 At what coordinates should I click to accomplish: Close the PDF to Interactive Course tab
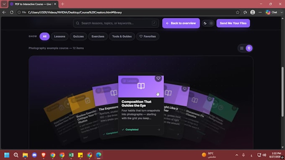55,4
